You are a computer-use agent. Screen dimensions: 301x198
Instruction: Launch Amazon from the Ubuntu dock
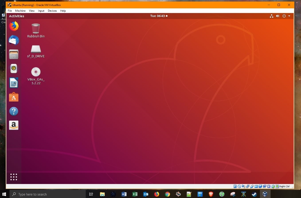click(x=14, y=125)
